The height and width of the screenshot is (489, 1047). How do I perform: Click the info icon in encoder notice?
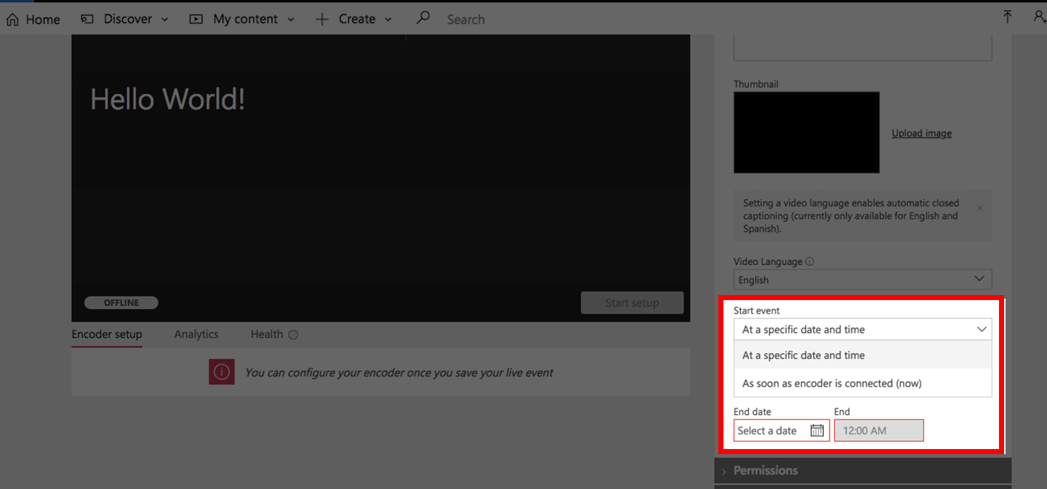pos(222,372)
